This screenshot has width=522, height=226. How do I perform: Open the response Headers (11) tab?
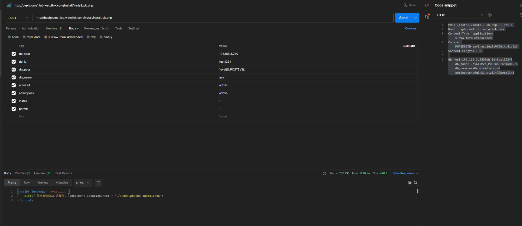tap(43, 173)
